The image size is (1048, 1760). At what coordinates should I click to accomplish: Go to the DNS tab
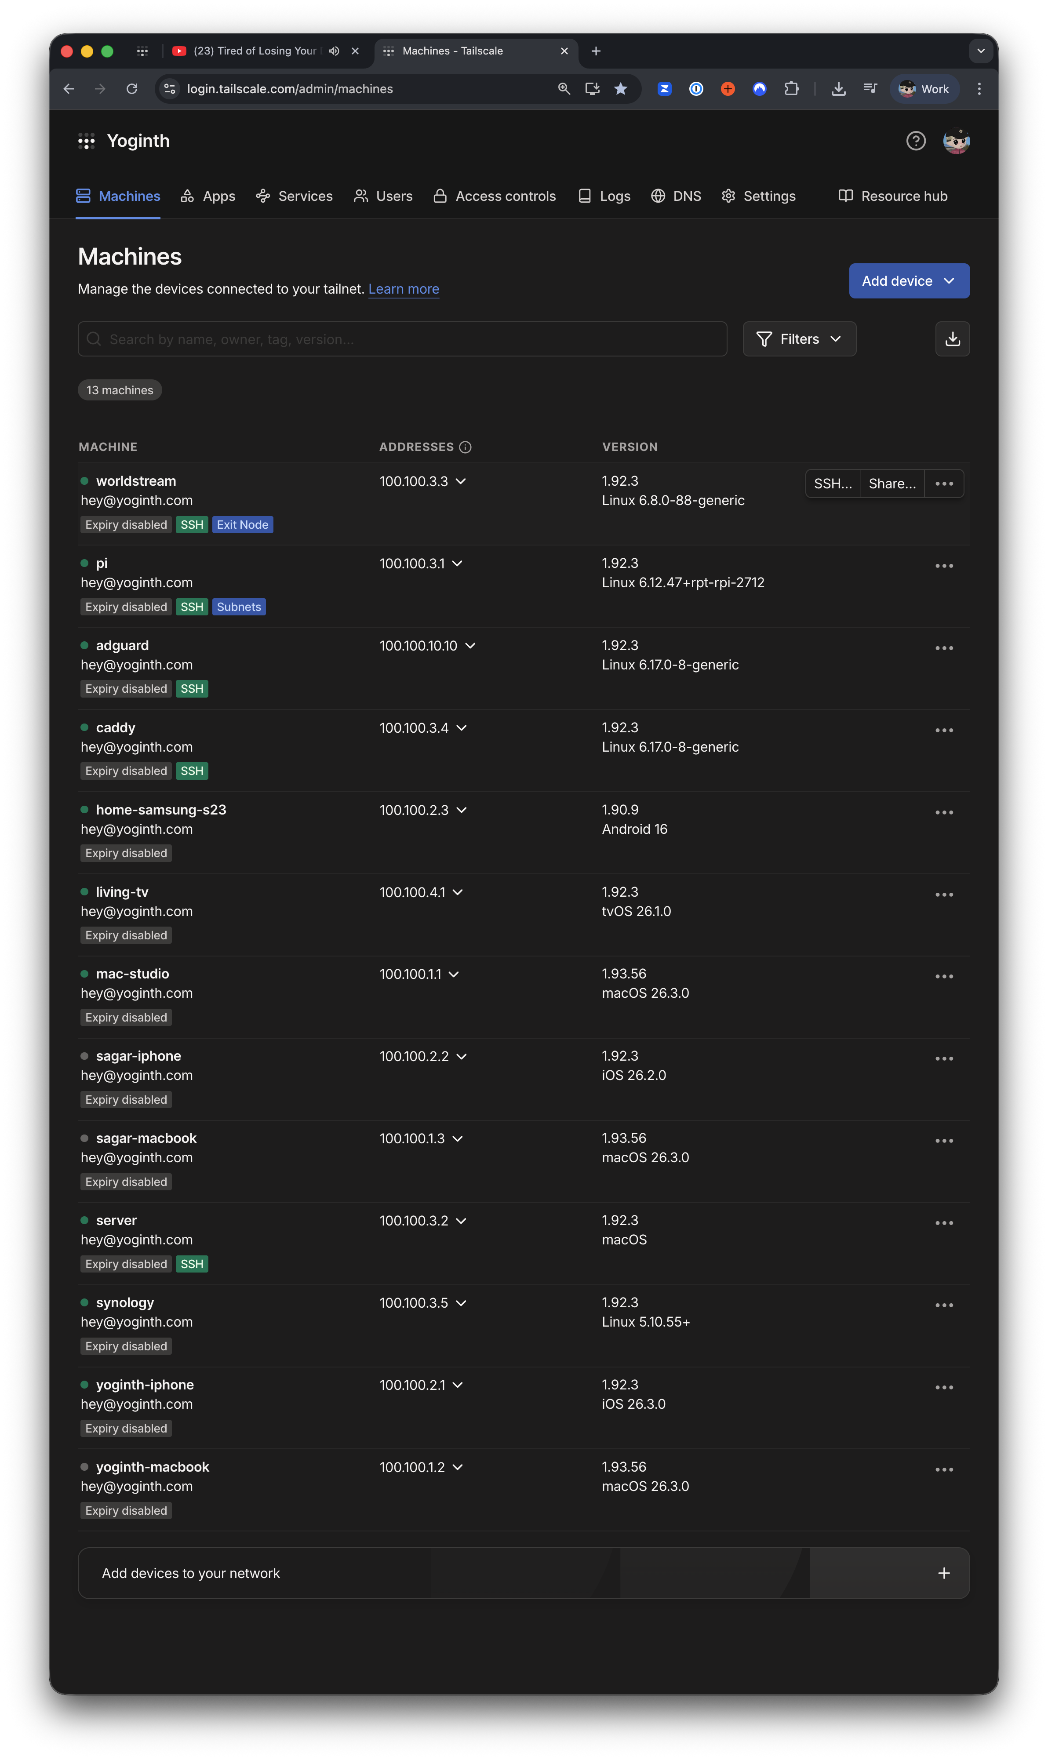(676, 196)
